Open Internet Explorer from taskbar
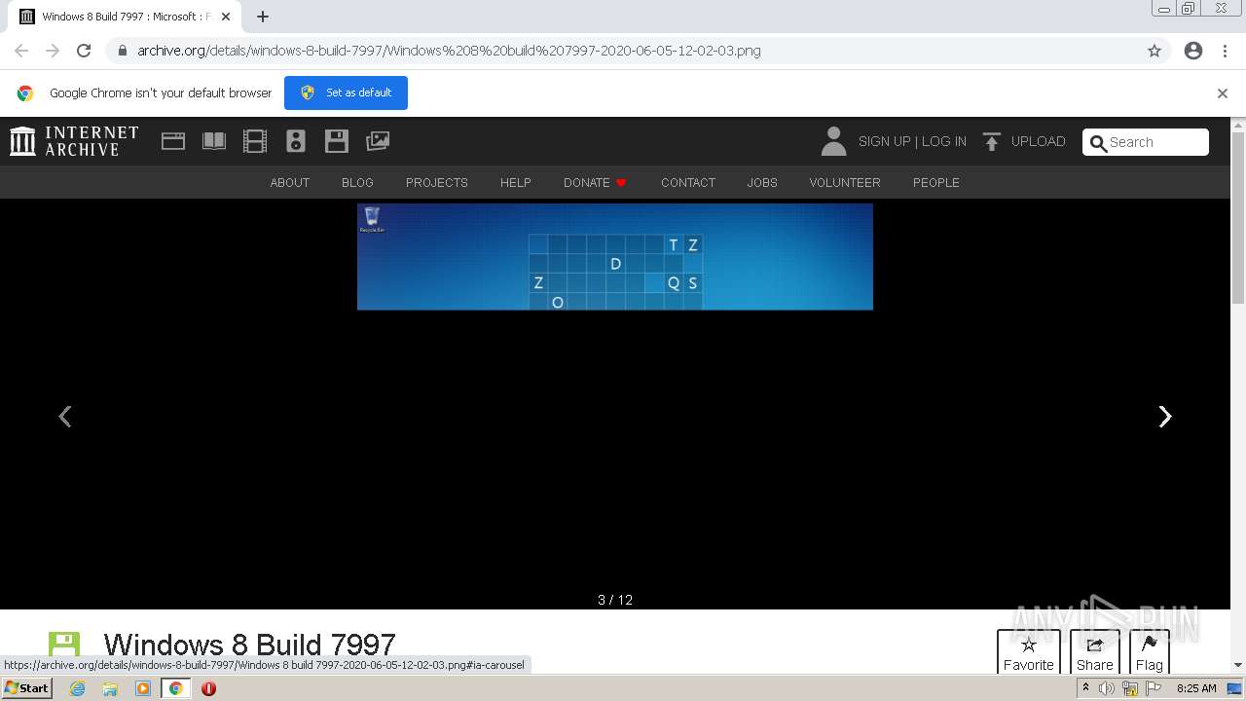The image size is (1246, 701). click(x=77, y=688)
